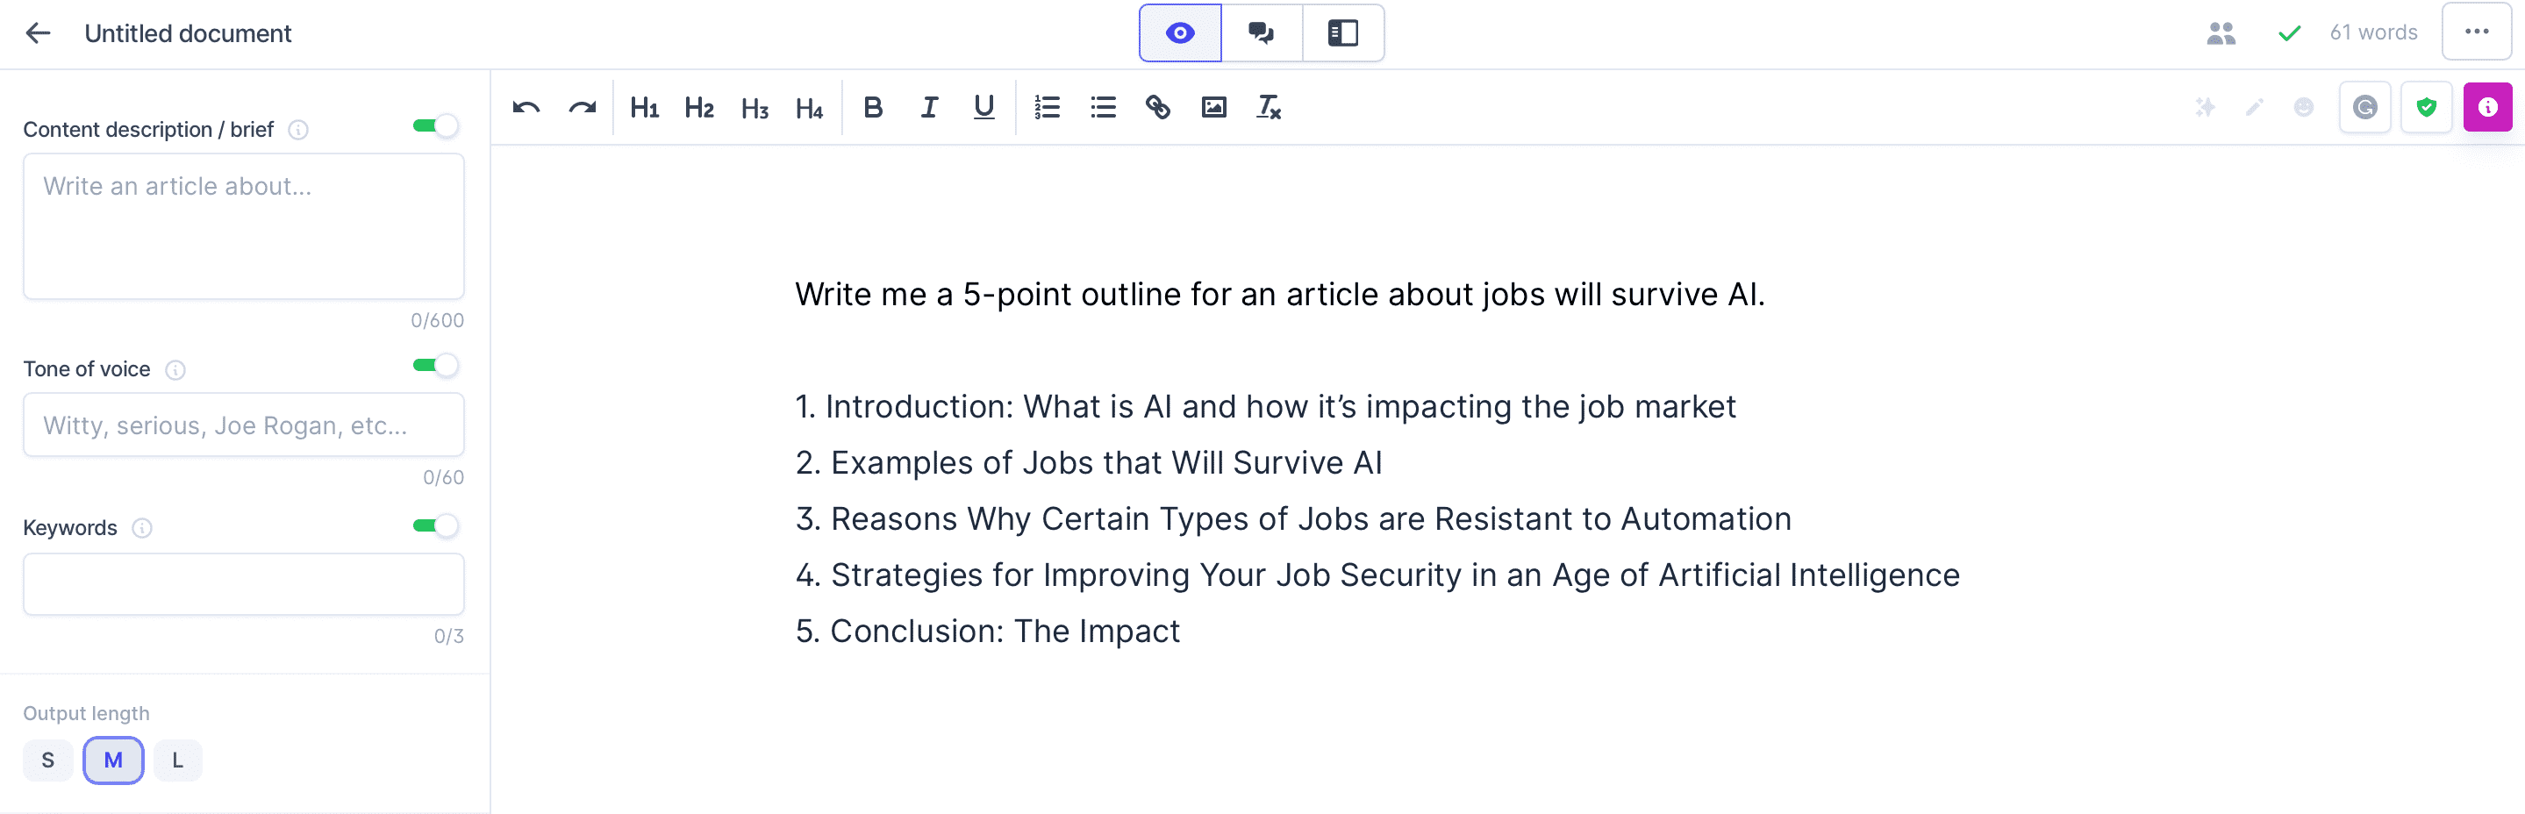This screenshot has width=2525, height=814.
Task: Choose the S output length
Action: [48, 760]
